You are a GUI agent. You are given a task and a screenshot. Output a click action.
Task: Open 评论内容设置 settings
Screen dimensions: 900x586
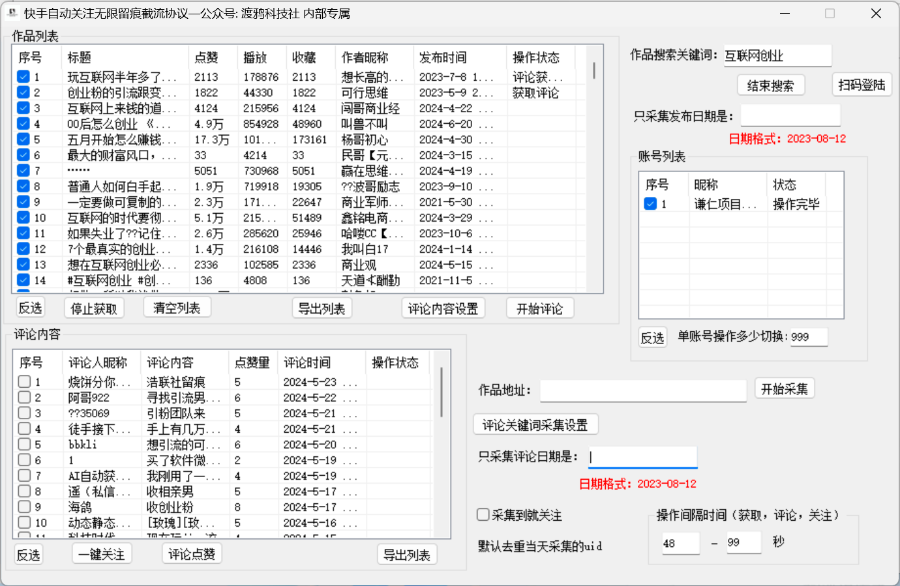(443, 309)
